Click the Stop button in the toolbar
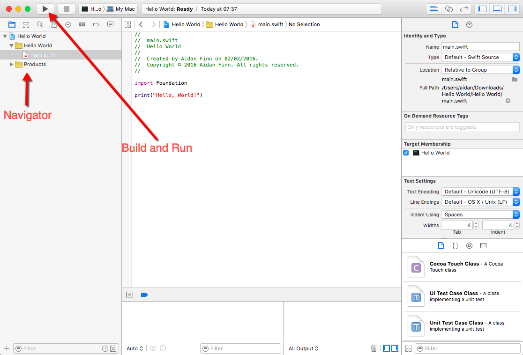 (67, 9)
